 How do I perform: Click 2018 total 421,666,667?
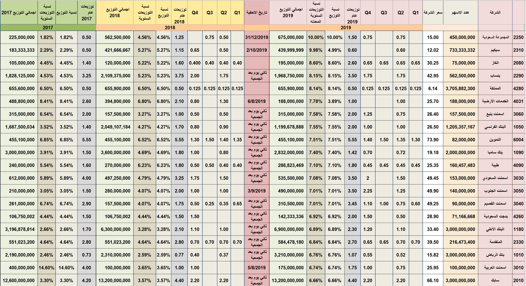[117, 50]
